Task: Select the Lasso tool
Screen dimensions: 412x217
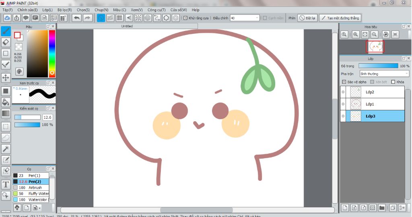Action: [x=6, y=138]
